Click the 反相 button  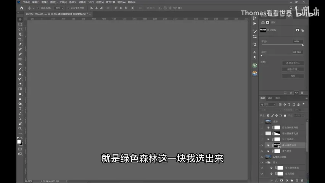coord(293,76)
